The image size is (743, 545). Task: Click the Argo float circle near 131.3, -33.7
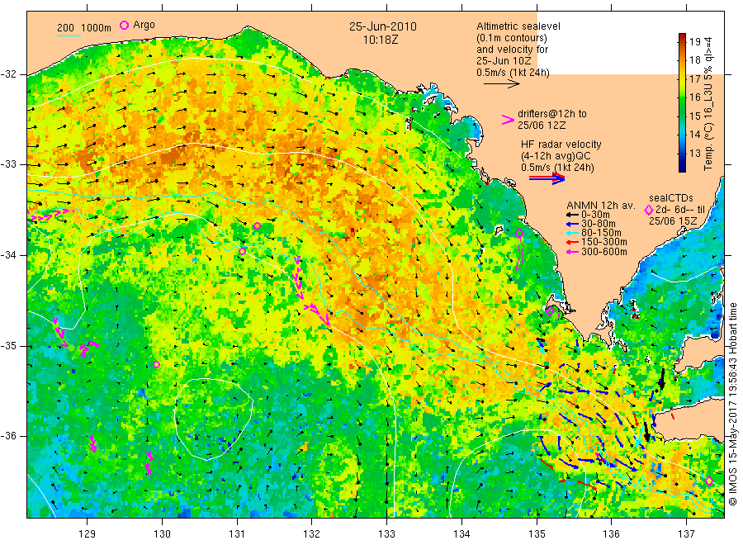[257, 226]
